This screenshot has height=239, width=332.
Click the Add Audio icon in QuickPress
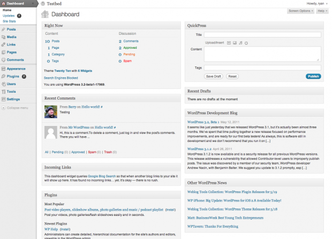pyautogui.click(x=240, y=43)
